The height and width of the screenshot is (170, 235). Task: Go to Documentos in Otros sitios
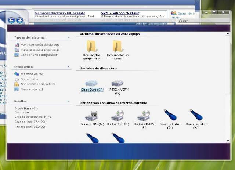point(29,79)
